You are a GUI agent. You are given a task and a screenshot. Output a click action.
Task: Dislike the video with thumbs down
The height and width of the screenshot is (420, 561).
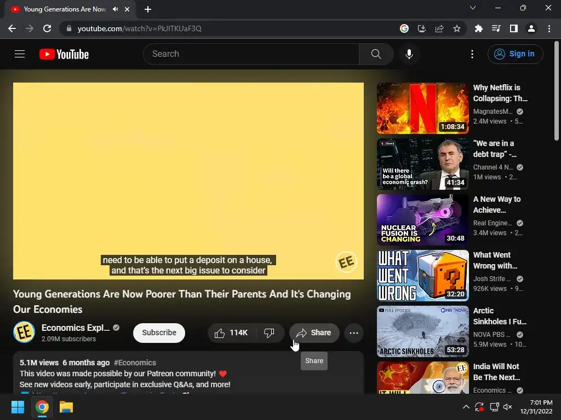[269, 333]
